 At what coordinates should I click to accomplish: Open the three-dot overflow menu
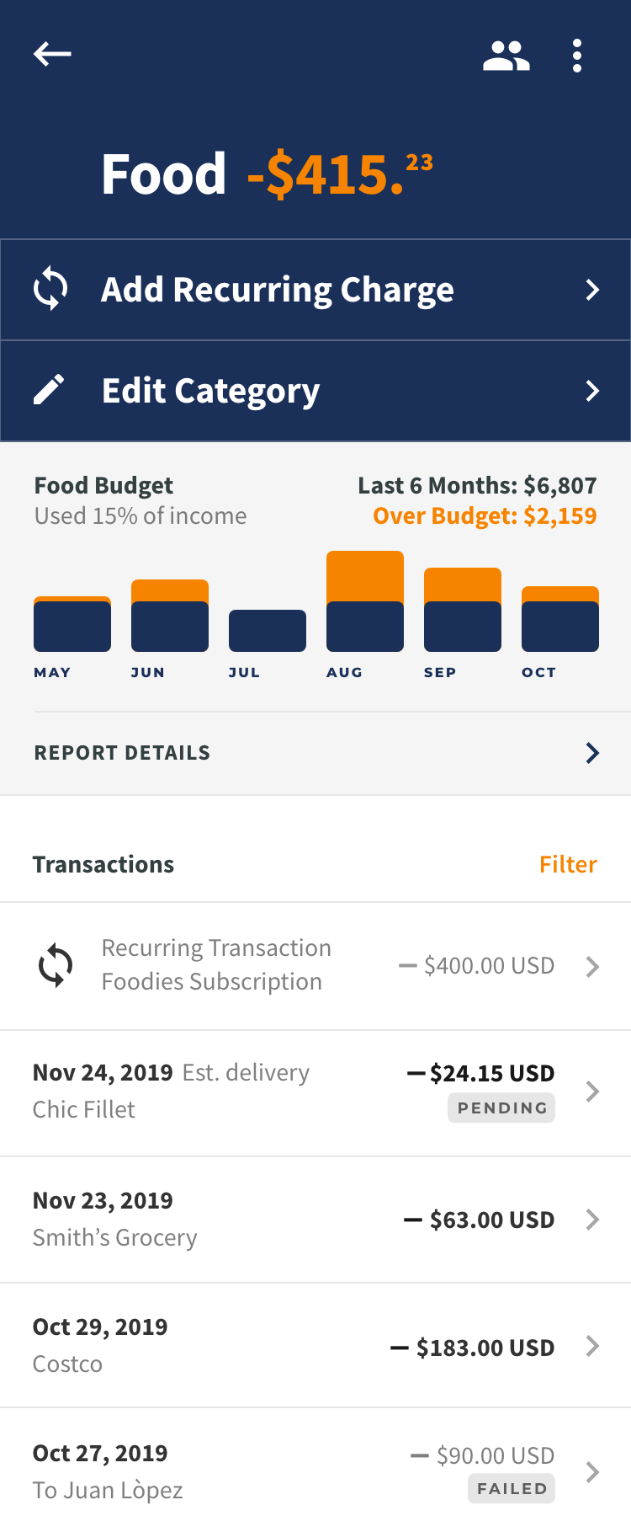pyautogui.click(x=577, y=56)
